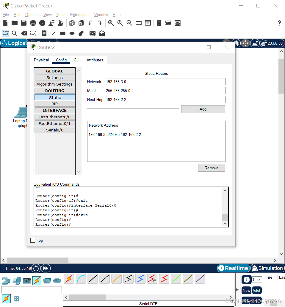285x307 pixels.
Task: Click the Mask input field
Action: (165, 91)
